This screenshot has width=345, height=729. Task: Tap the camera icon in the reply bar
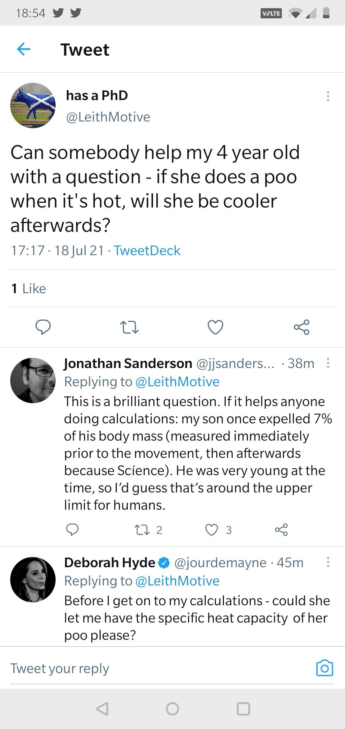pos(324,668)
